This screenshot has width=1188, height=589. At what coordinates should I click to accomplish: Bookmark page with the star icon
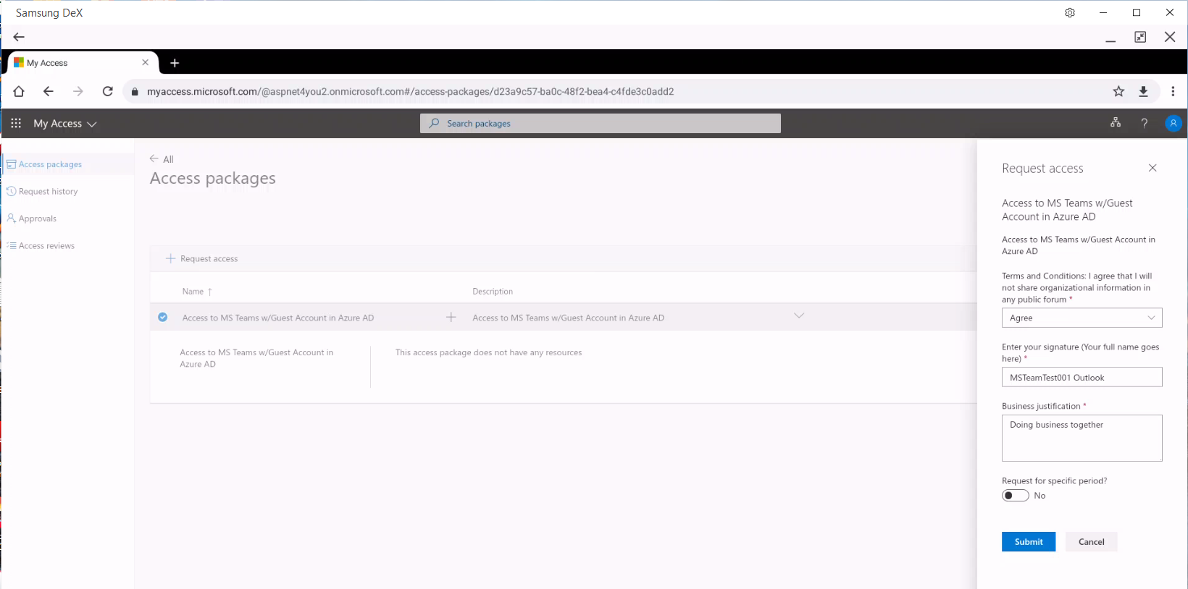tap(1118, 91)
